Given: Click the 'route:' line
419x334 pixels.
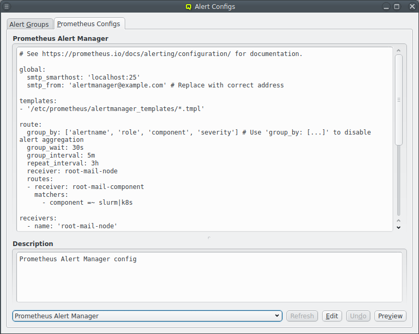Looking at the screenshot, I should click(x=30, y=125).
